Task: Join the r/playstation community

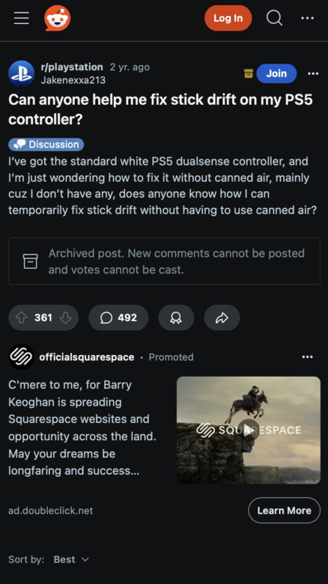Action: tap(276, 73)
